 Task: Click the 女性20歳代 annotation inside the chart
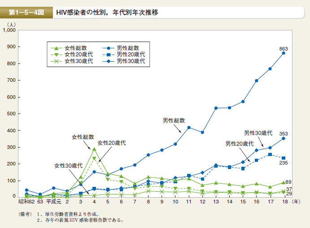(x=112, y=143)
